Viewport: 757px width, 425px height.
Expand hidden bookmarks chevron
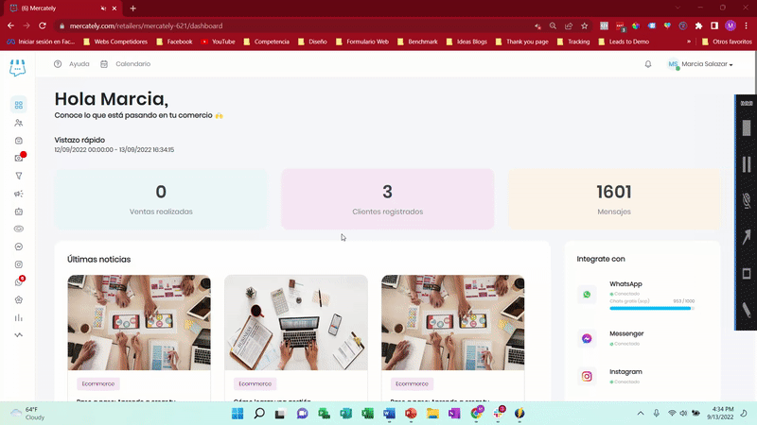689,42
